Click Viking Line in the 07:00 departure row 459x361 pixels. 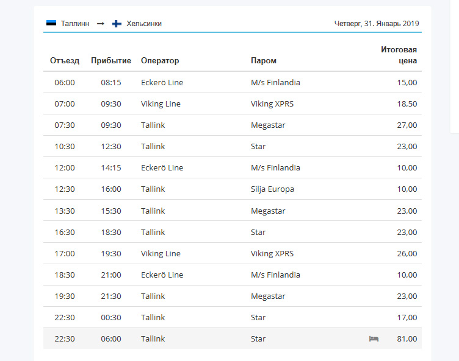point(161,103)
